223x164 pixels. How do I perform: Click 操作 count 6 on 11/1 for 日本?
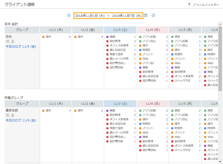pyautogui.click(x=69, y=37)
